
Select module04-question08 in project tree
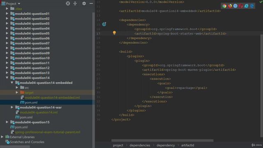(x=32, y=48)
